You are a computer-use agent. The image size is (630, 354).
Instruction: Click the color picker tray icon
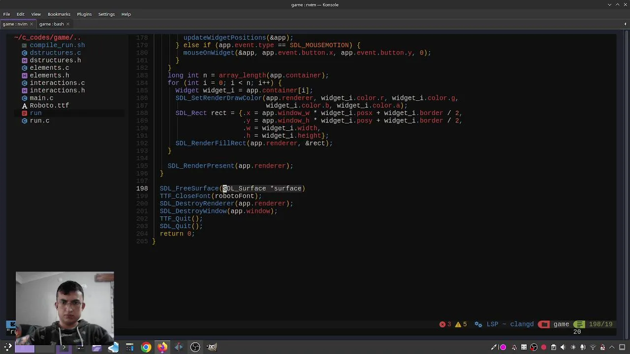[493, 347]
